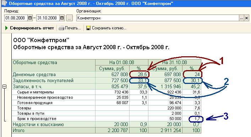251x137 pixels.
Task: Click Сохранить копию... button label
Action: click(x=109, y=28)
